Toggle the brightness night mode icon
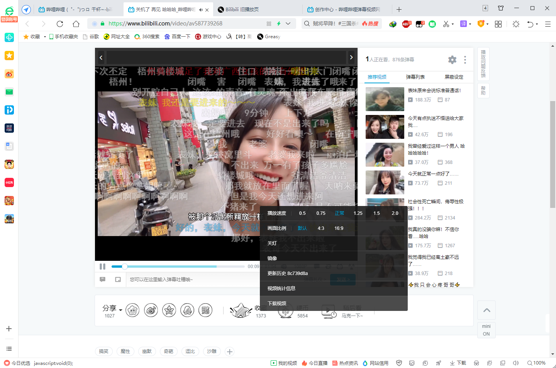 pos(516,24)
